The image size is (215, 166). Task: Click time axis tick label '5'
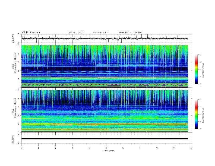[x=106, y=148]
